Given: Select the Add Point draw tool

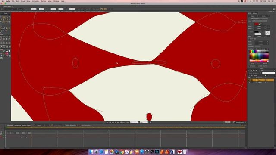Looking at the screenshot, I should (7, 17).
